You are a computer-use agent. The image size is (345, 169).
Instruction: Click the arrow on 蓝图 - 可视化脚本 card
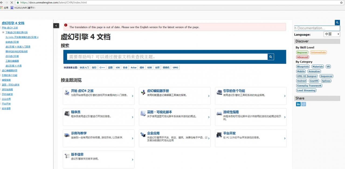[x=209, y=117]
